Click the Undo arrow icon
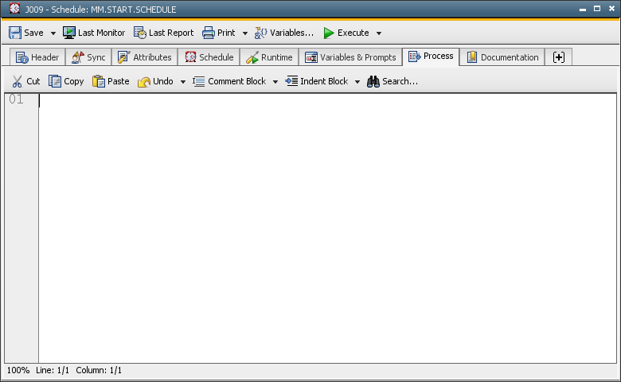 pos(144,81)
